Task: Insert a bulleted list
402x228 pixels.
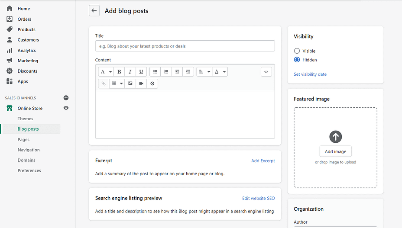Action: point(155,72)
